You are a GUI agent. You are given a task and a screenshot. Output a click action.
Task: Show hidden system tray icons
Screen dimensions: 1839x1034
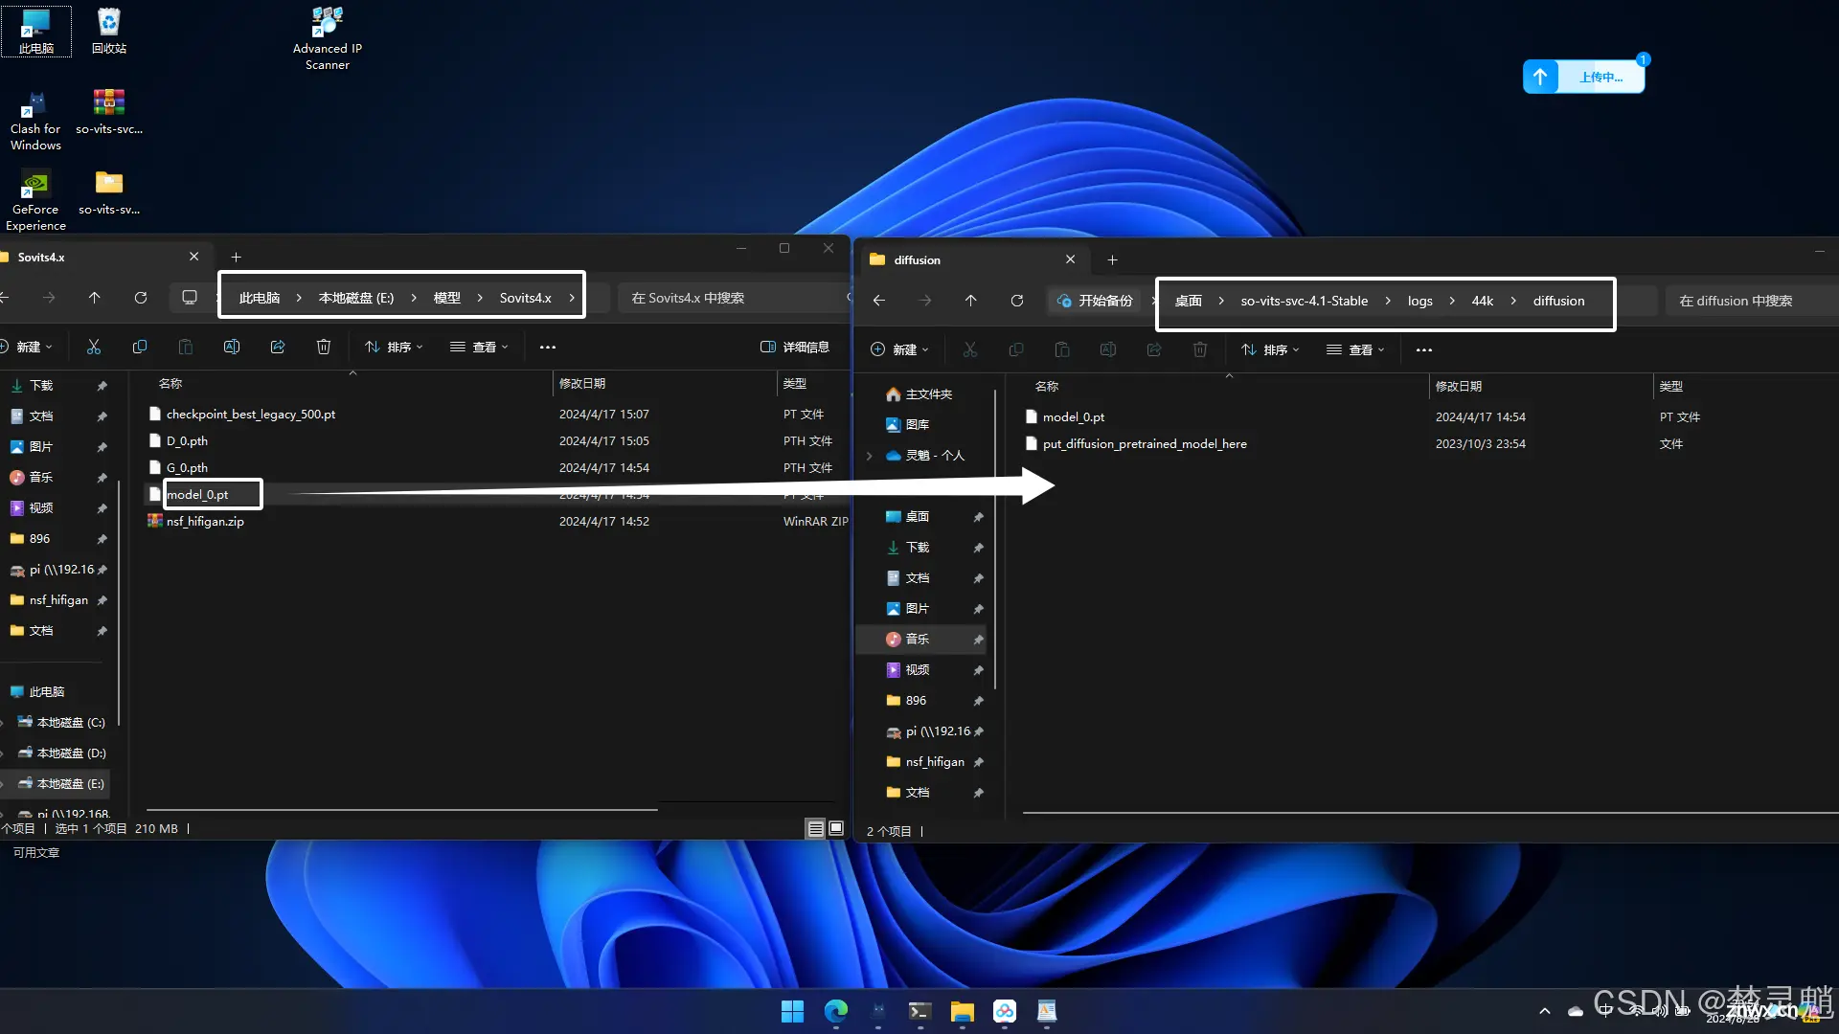pos(1544,1011)
